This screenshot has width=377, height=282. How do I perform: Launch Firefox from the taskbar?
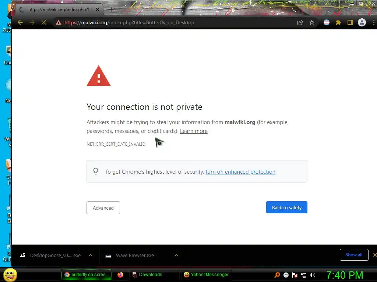coord(120,275)
